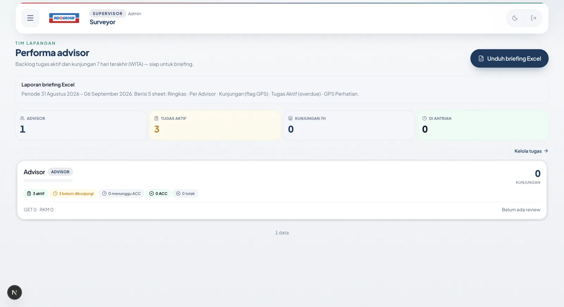This screenshot has width=564, height=307.
Task: Click the Tugas Aktif clipboard icon
Action: 157,119
